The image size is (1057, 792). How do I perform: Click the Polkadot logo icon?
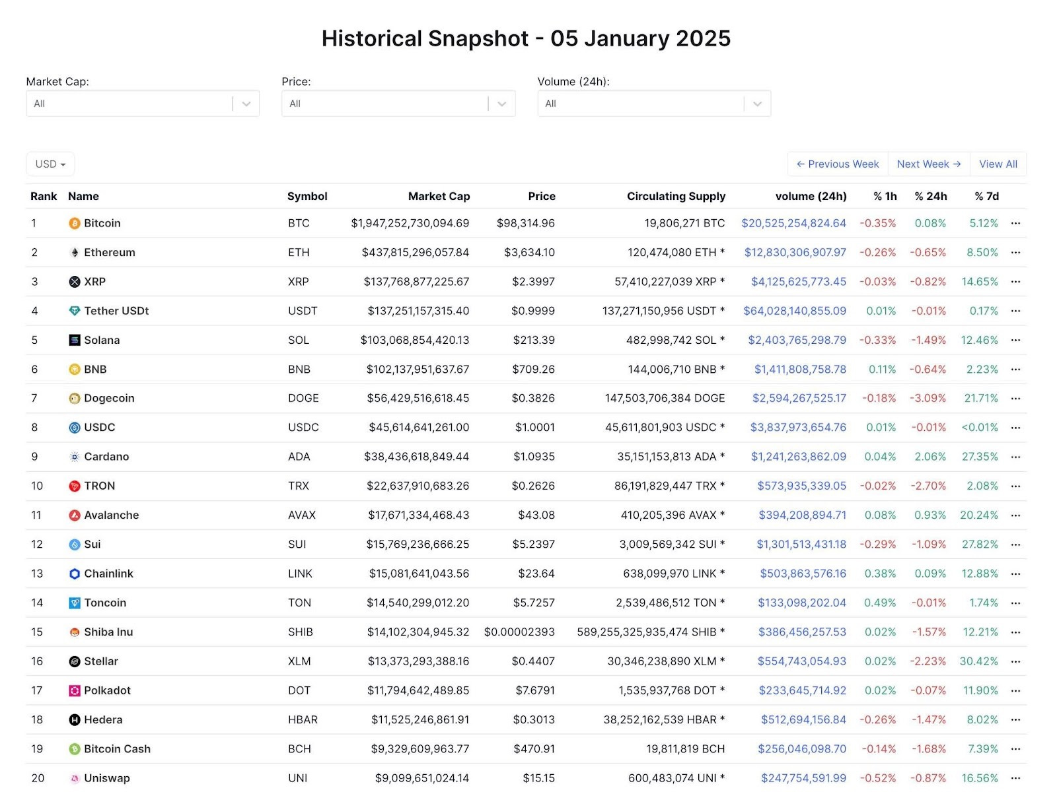click(75, 691)
